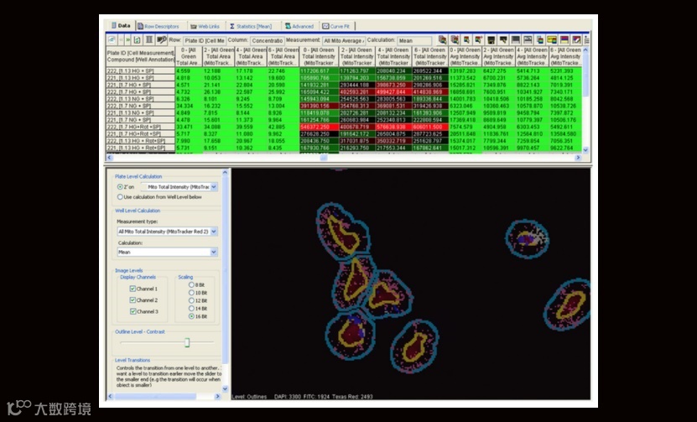Click the eighth icon right of the Calculation field

(x=528, y=40)
